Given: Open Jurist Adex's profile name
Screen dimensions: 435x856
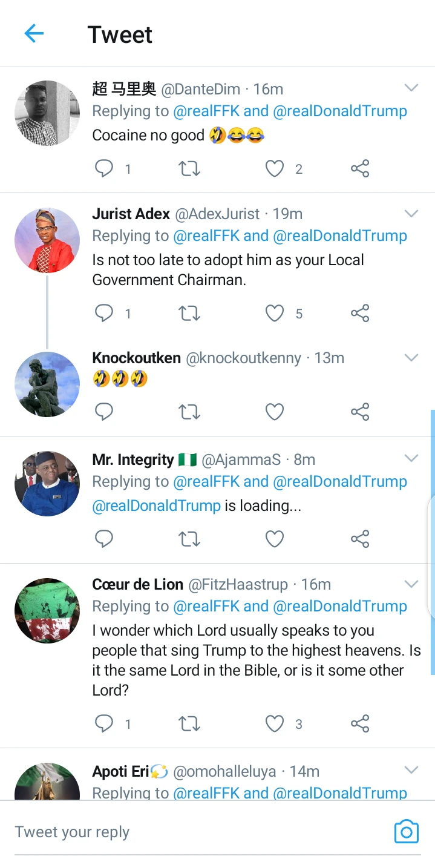Looking at the screenshot, I should [131, 214].
